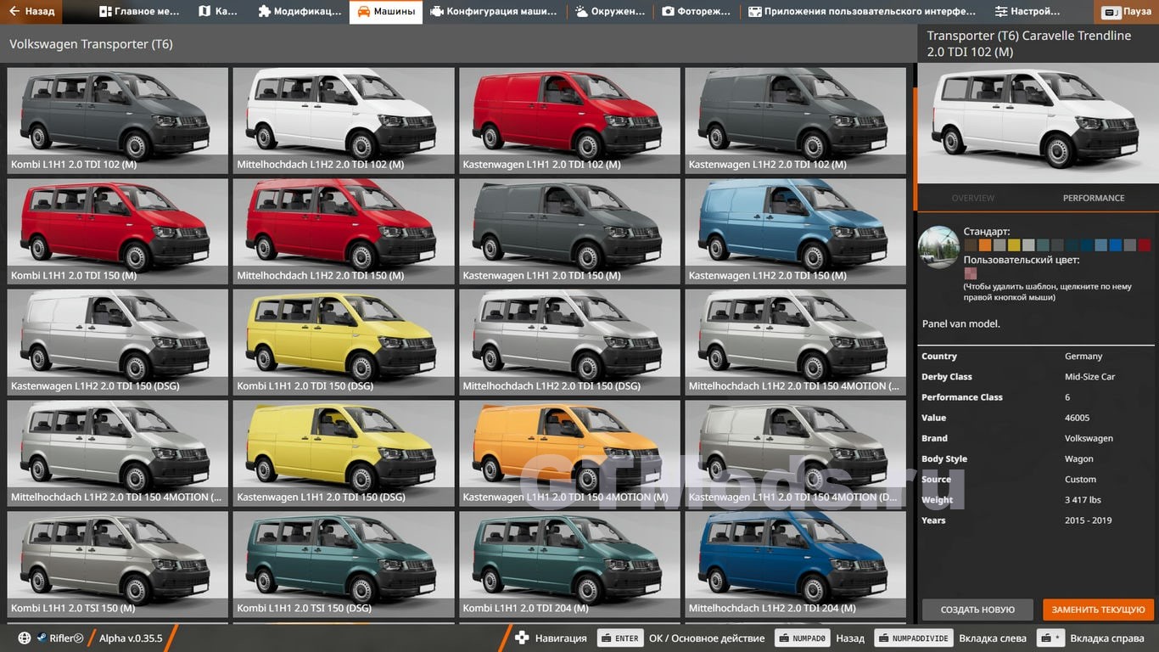Select gray Kastenwagen L1H1 2.0 TDI 150 (M)

(569, 232)
